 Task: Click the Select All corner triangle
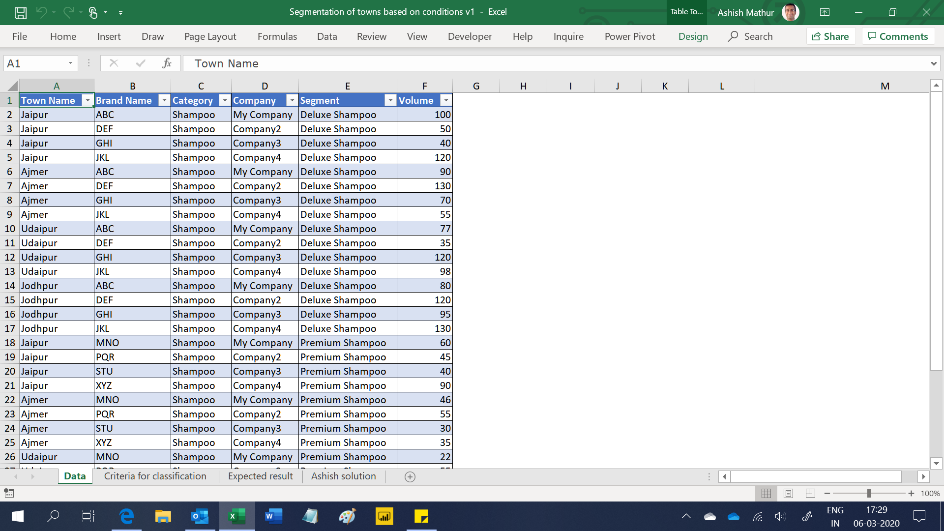(12, 86)
